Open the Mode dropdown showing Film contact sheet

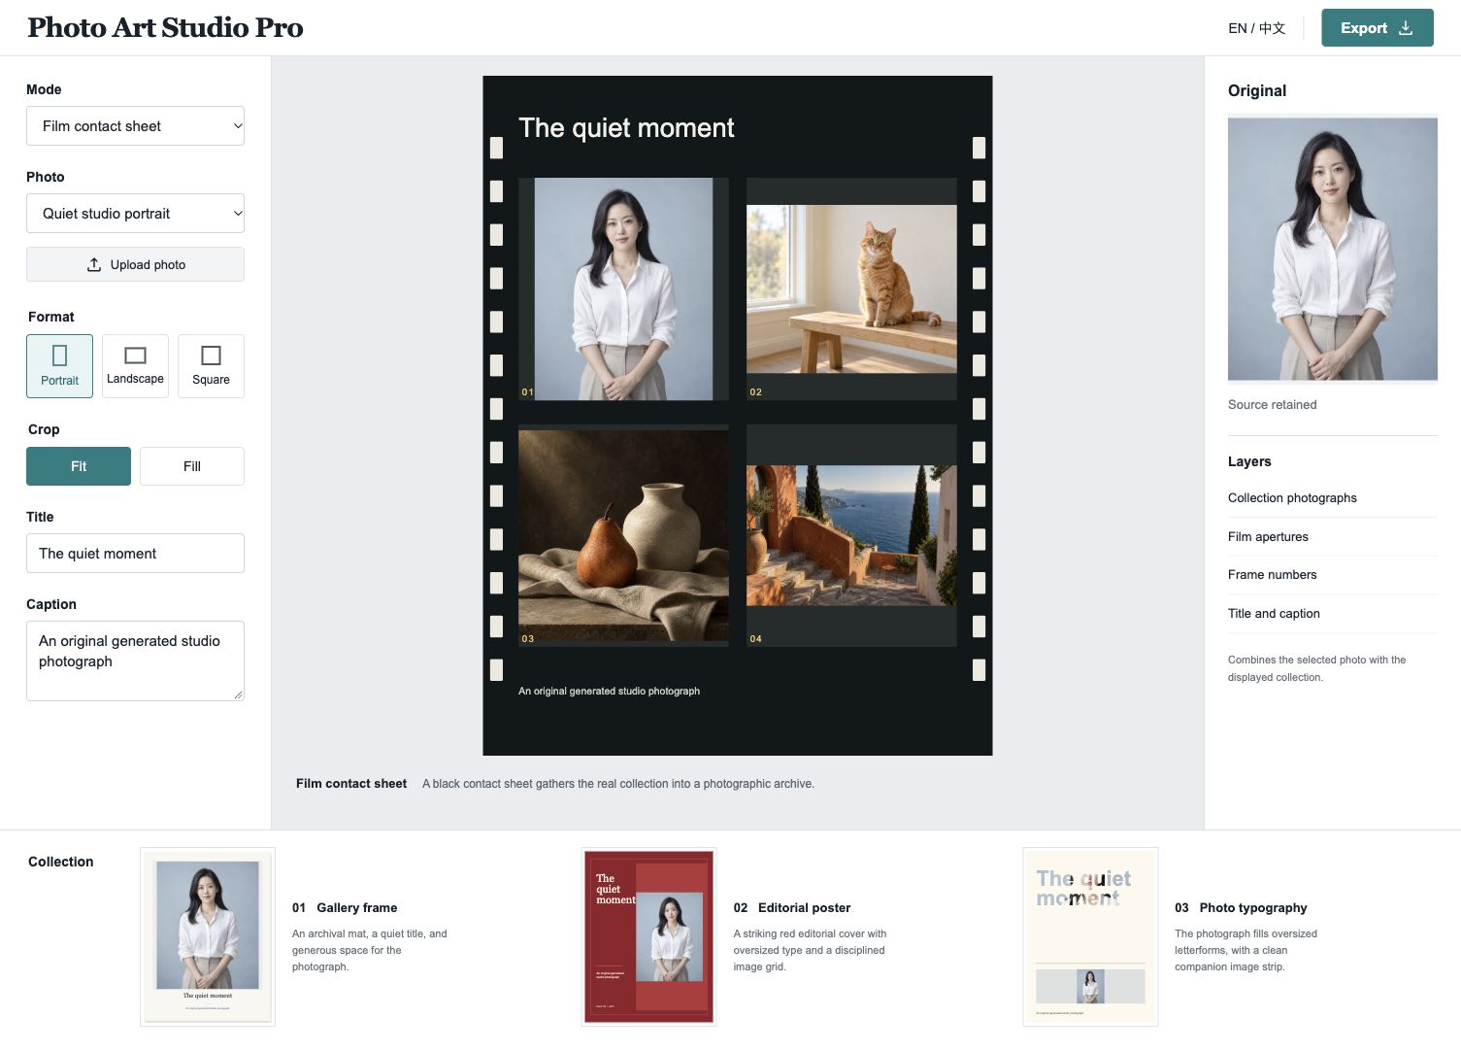point(135,126)
